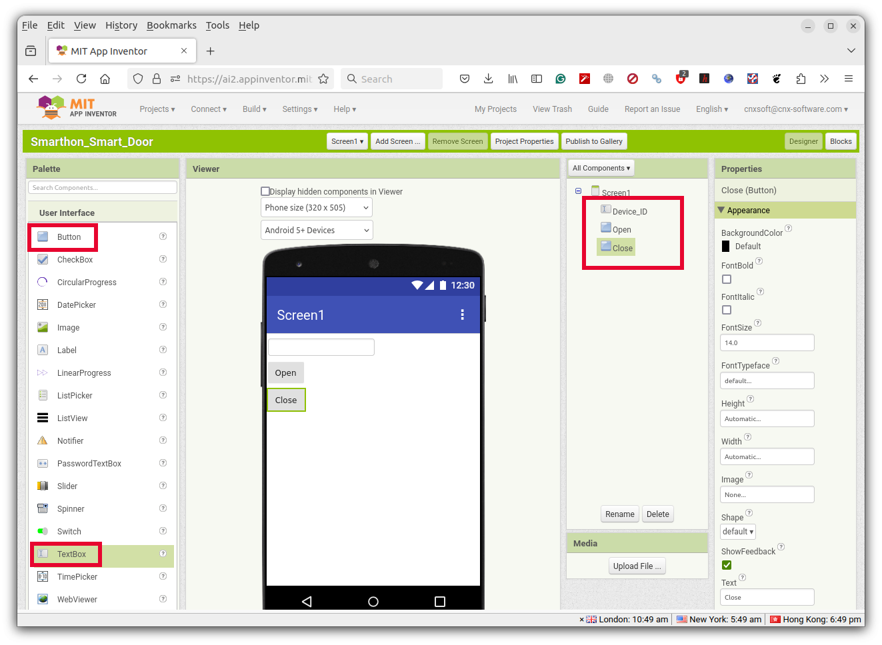Viewport: 882px width, 645px height.
Task: Open Firefox extensions puzzle icon
Action: pos(801,79)
